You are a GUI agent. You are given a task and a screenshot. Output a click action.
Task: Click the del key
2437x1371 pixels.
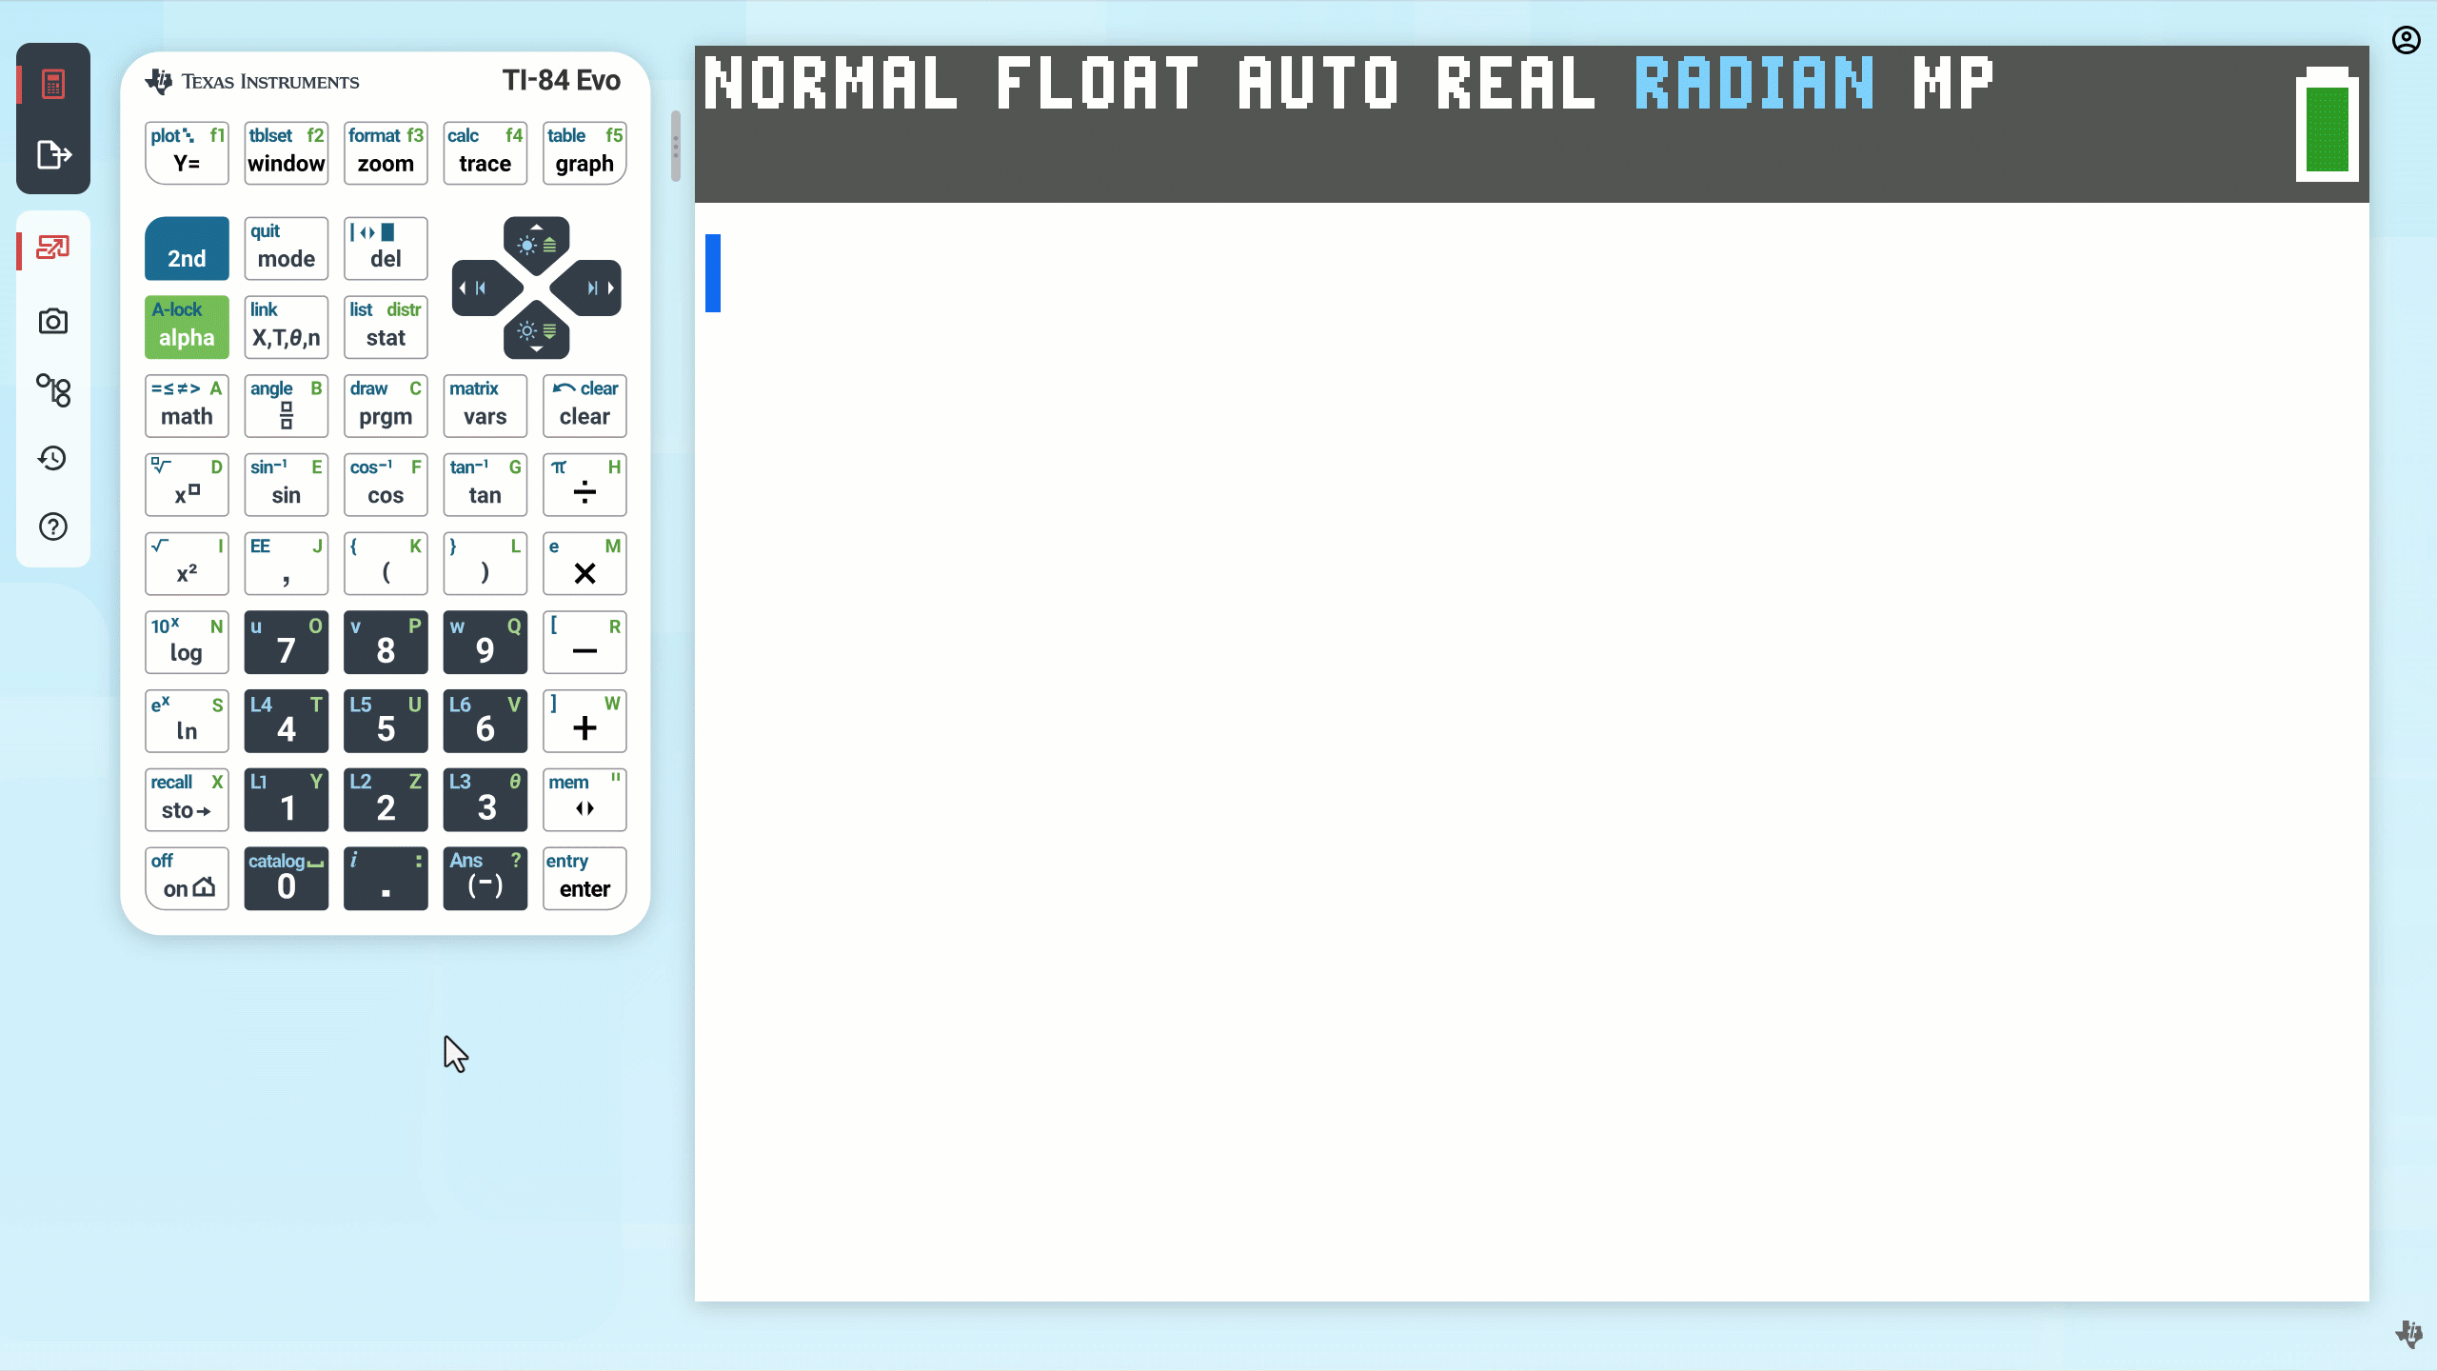[x=386, y=248]
